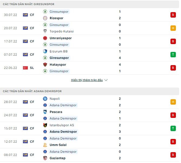
Task: Expand more matches with the chevron arrow
Action: pyautogui.click(x=106, y=80)
